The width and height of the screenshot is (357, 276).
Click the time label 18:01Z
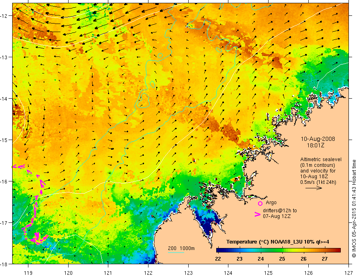pos(316,145)
